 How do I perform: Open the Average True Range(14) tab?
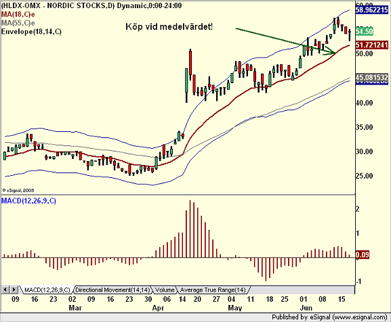click(213, 290)
